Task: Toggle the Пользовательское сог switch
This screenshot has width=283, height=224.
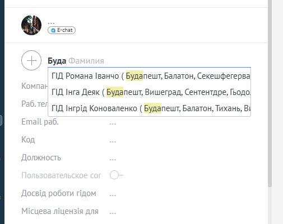Action: click(x=117, y=175)
